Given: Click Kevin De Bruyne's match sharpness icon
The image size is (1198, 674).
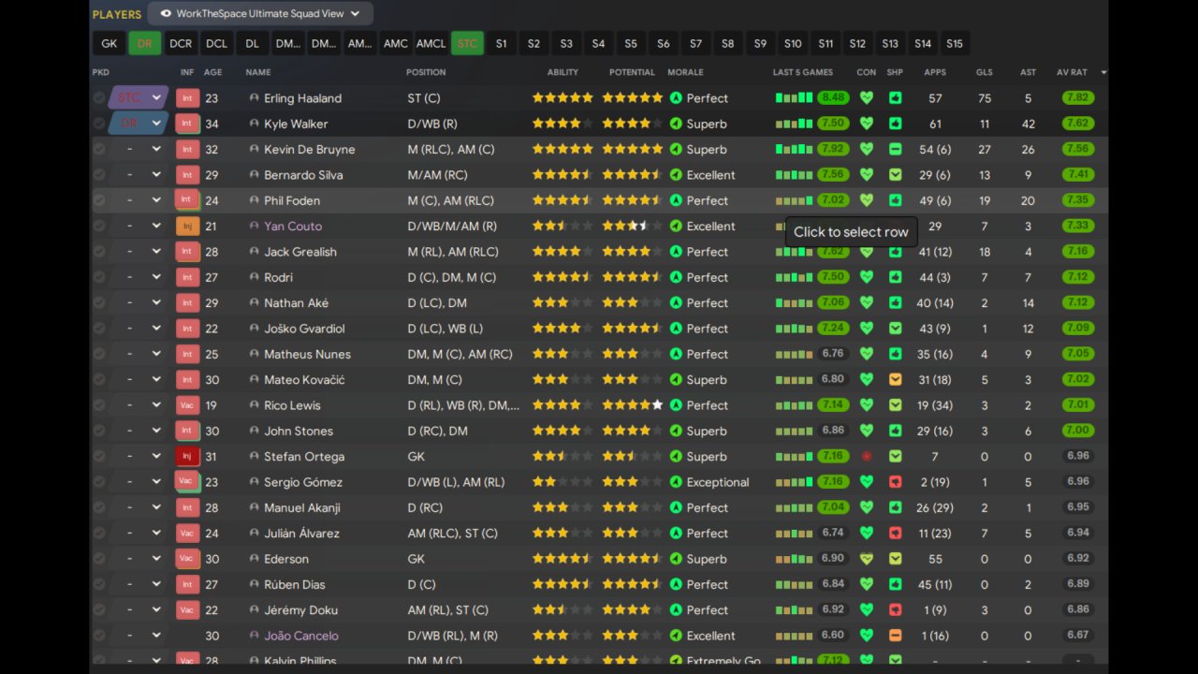Looking at the screenshot, I should point(896,150).
